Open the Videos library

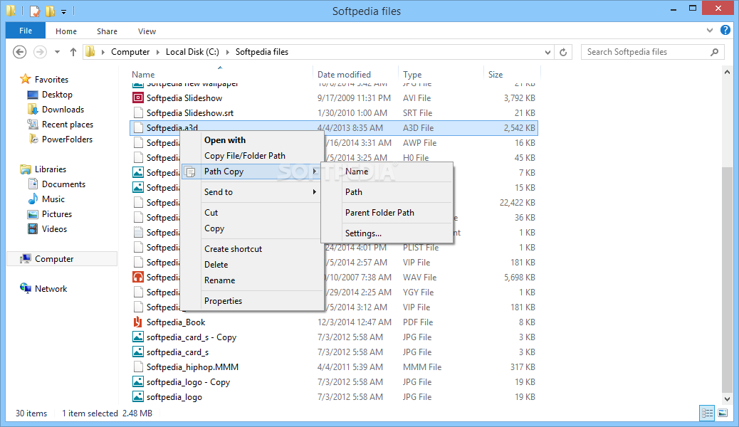54,229
